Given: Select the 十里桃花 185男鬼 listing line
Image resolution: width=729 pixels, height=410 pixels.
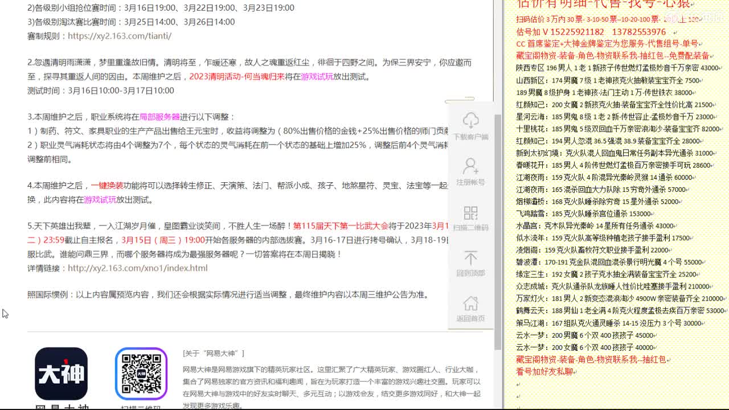Looking at the screenshot, I should point(619,129).
